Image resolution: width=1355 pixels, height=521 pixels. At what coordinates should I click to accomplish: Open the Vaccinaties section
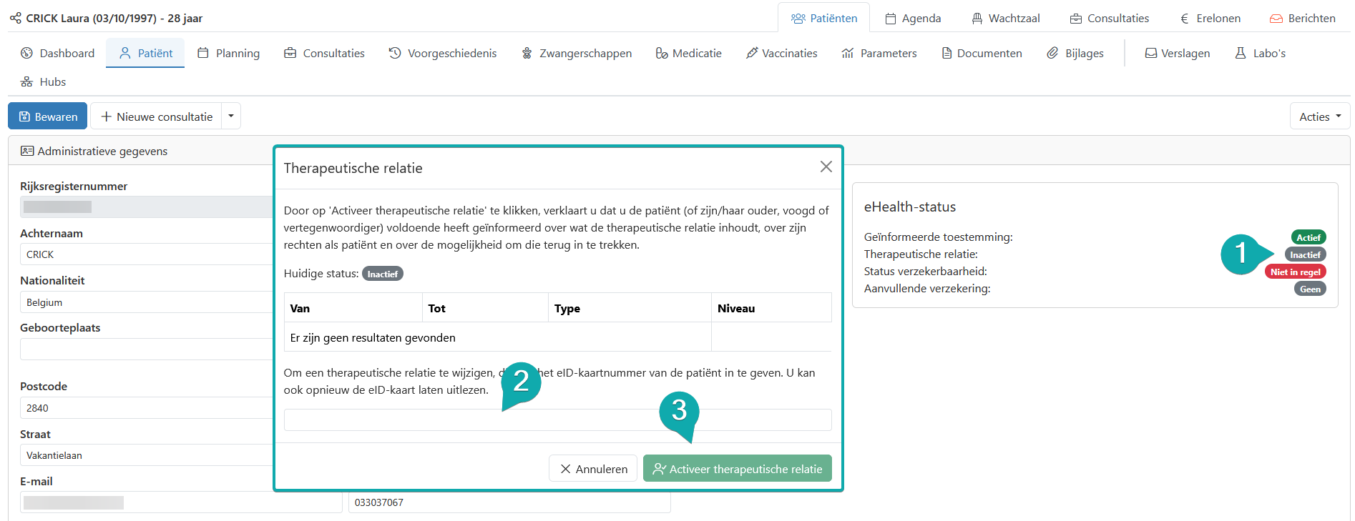tap(781, 53)
